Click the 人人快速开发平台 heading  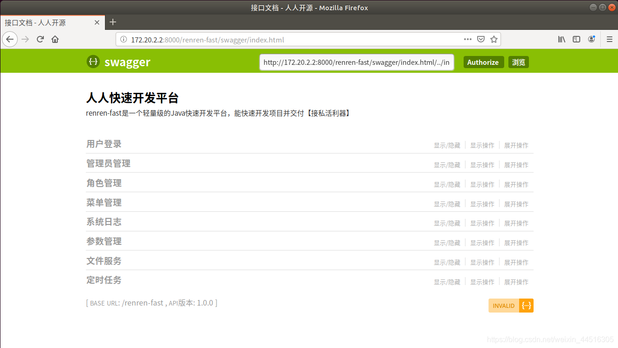coord(132,98)
